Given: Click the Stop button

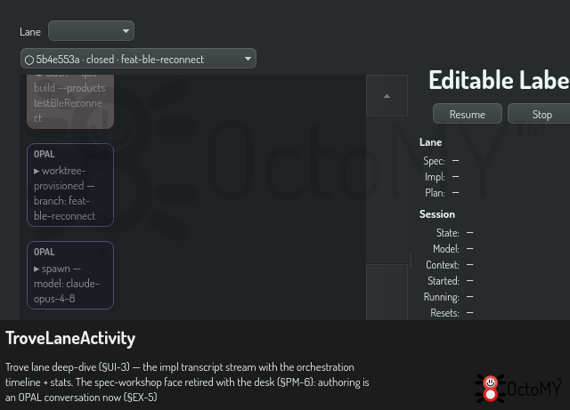Looking at the screenshot, I should pos(541,114).
